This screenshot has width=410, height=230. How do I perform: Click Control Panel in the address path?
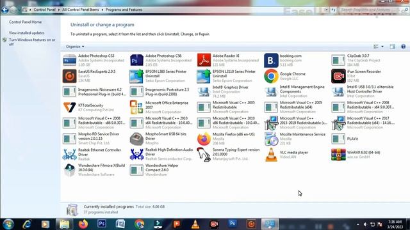tap(44, 10)
